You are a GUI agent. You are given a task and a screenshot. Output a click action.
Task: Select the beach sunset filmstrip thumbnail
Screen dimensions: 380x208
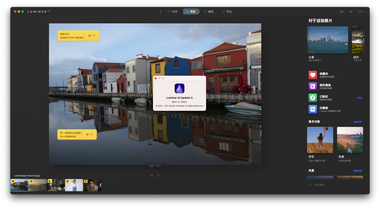pyautogui.click(x=38, y=185)
